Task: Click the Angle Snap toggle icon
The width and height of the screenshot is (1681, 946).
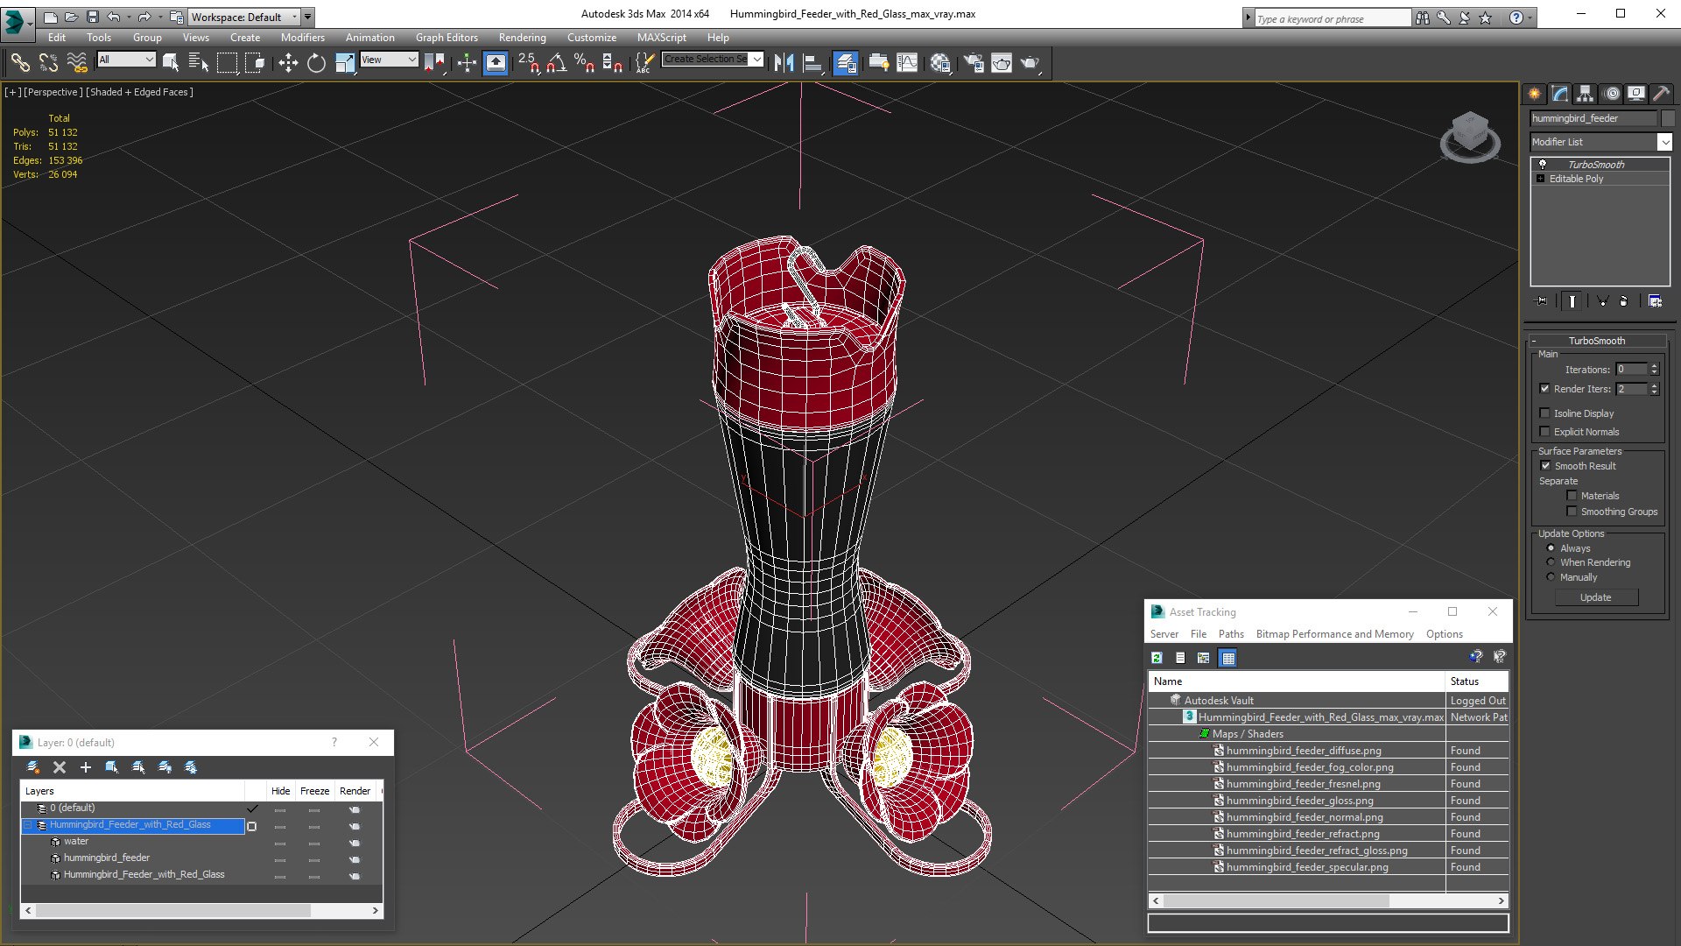Action: pos(557,62)
